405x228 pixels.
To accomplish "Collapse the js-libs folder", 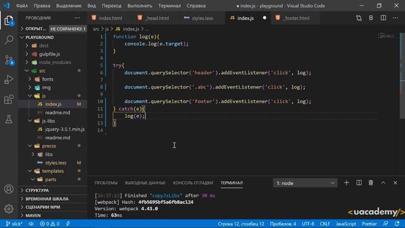I will point(48,121).
